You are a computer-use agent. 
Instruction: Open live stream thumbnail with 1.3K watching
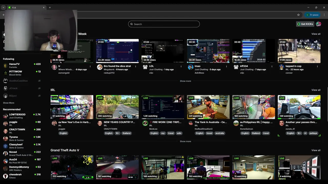(163, 107)
